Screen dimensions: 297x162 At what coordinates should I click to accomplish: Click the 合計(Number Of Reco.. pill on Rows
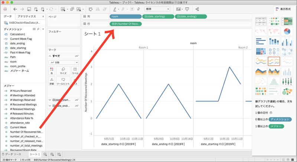click(125, 24)
